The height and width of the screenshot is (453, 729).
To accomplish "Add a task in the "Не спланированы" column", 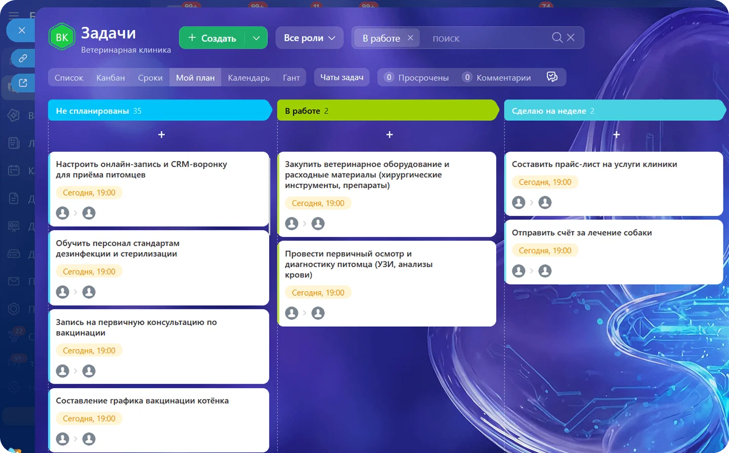I will click(x=161, y=134).
